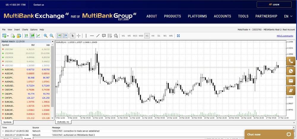The height and width of the screenshot is (139, 297).
Task: Open the PLATFORMS navigation menu
Action: [198, 16]
